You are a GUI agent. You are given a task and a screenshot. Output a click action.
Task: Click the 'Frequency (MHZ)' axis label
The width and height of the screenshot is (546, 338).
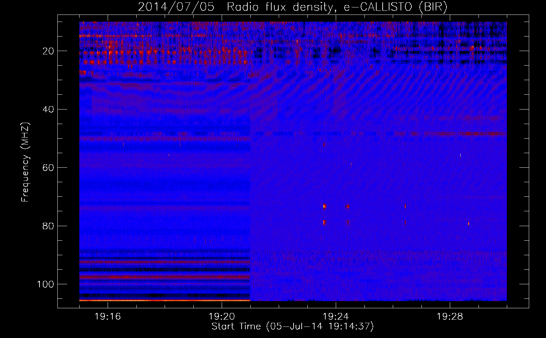coord(25,162)
